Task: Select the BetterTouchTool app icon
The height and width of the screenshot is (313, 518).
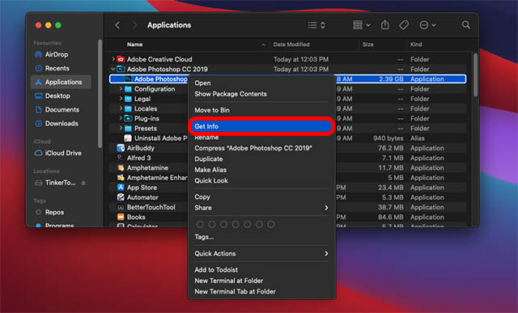Action: coord(121,207)
